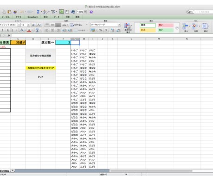213x176 pixels.
Task: Open the AutoSum dropdown arrow
Action: (41, 12)
